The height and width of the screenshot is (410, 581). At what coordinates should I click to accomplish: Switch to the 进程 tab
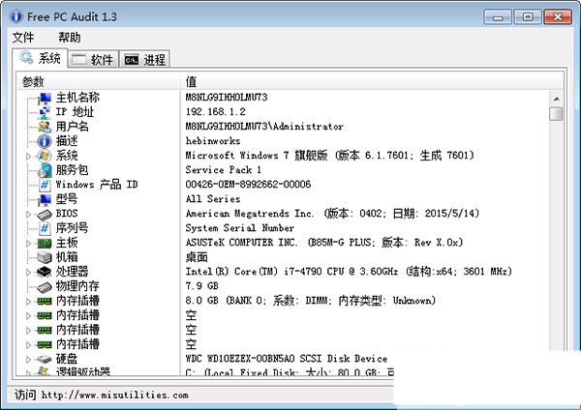[x=145, y=59]
